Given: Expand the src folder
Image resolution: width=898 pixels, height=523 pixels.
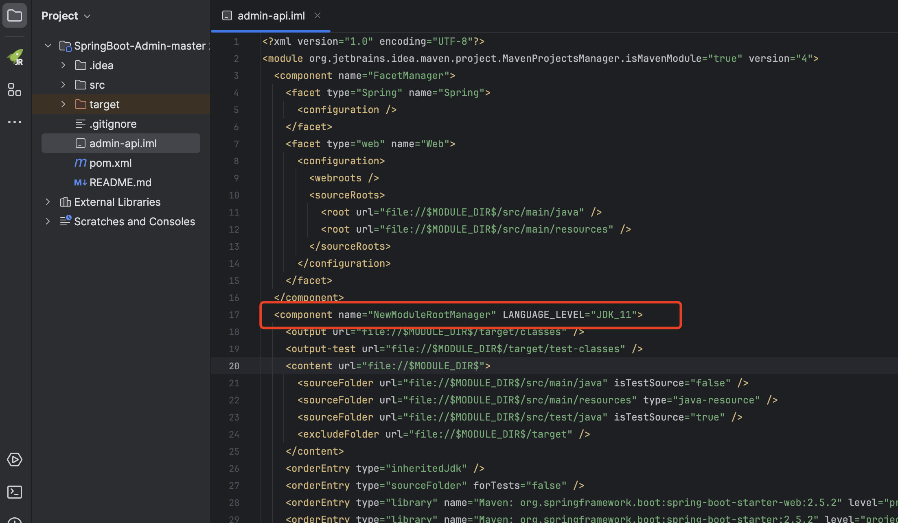Looking at the screenshot, I should [x=63, y=85].
